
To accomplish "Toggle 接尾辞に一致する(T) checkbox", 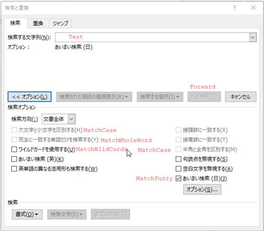I will pyautogui.click(x=178, y=140).
